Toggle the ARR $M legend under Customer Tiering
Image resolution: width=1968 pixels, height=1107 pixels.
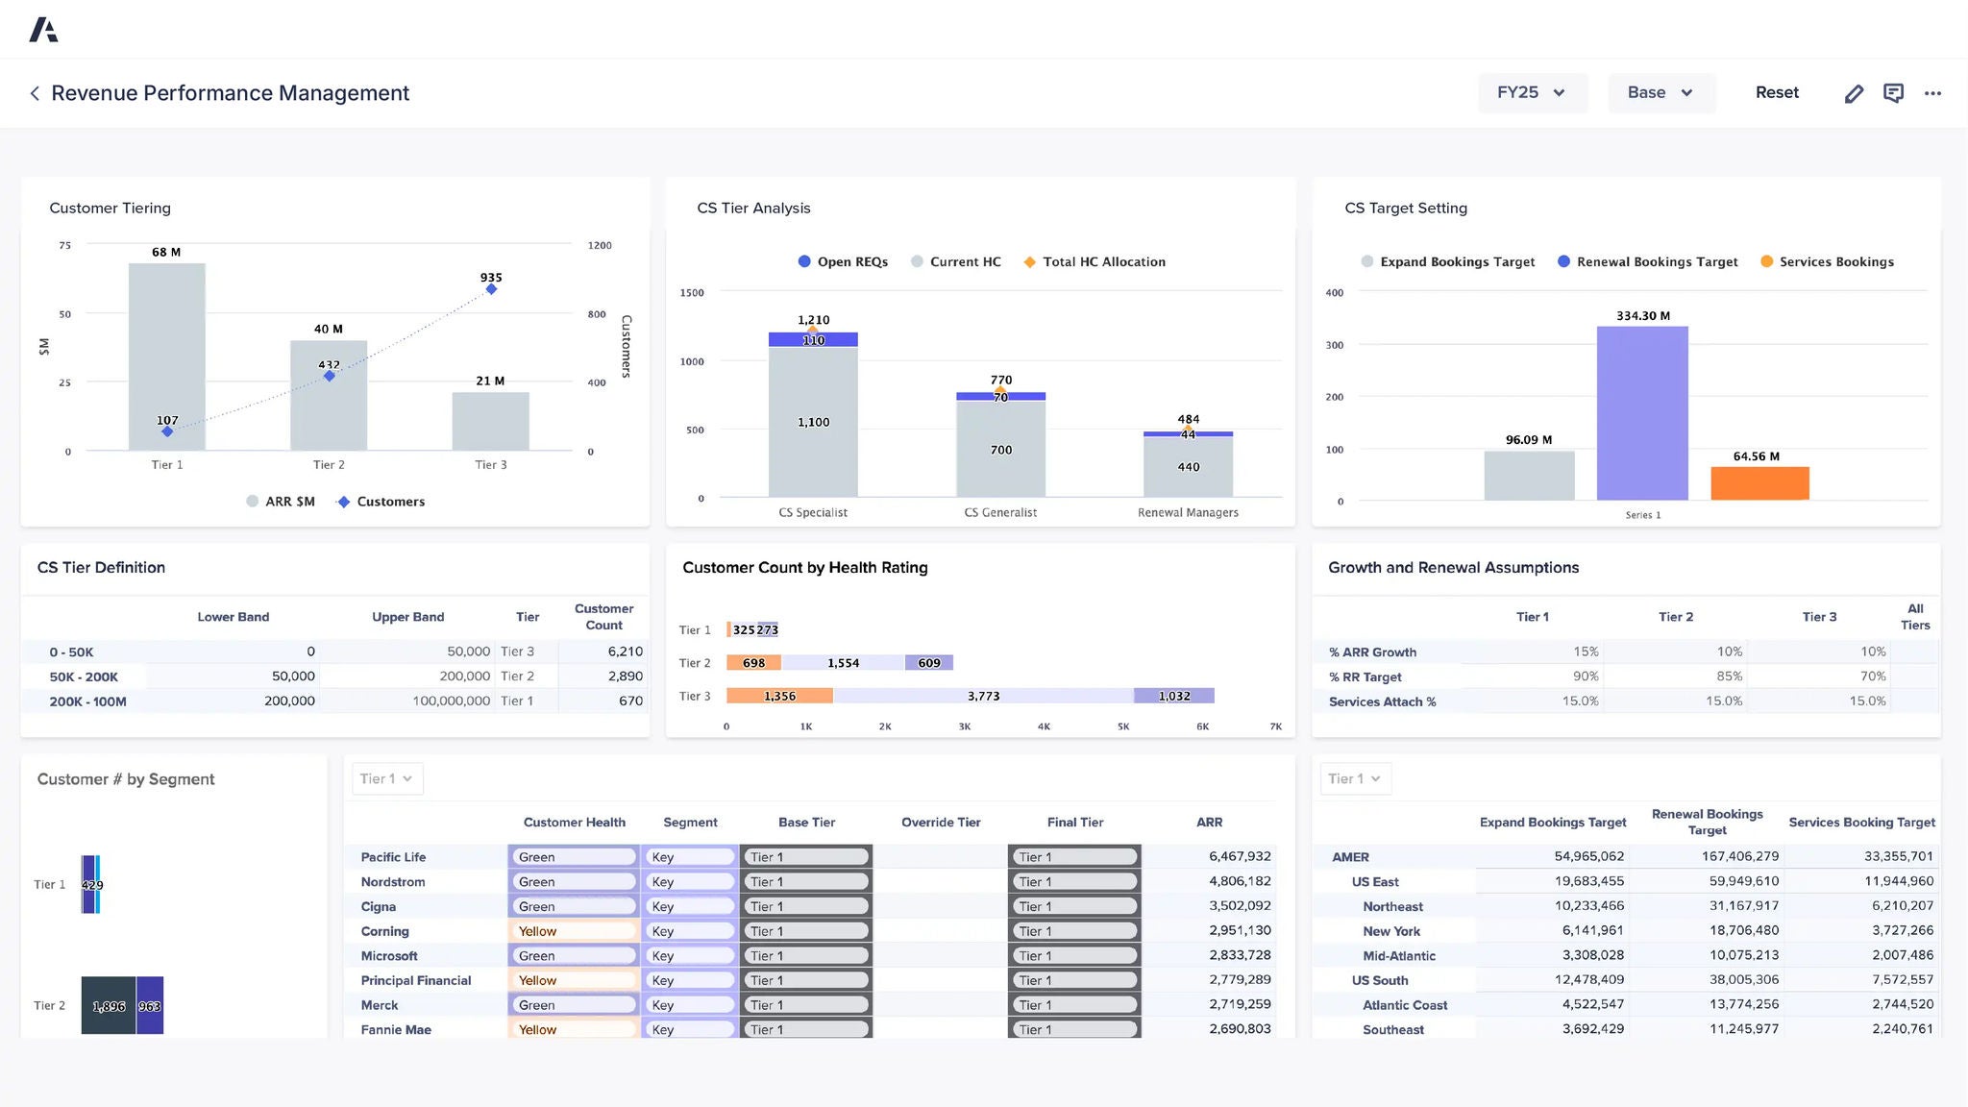[280, 501]
